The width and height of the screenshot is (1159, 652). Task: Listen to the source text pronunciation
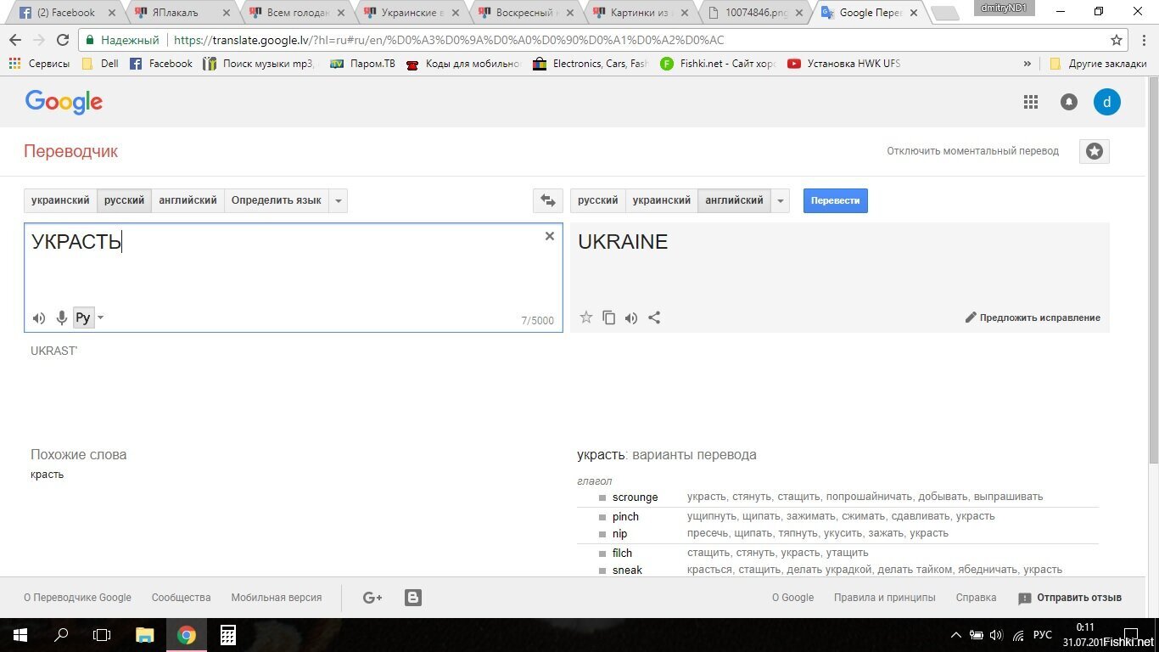(39, 318)
